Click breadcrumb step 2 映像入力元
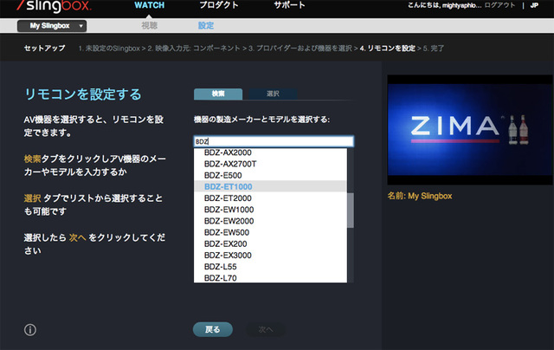 pos(194,49)
